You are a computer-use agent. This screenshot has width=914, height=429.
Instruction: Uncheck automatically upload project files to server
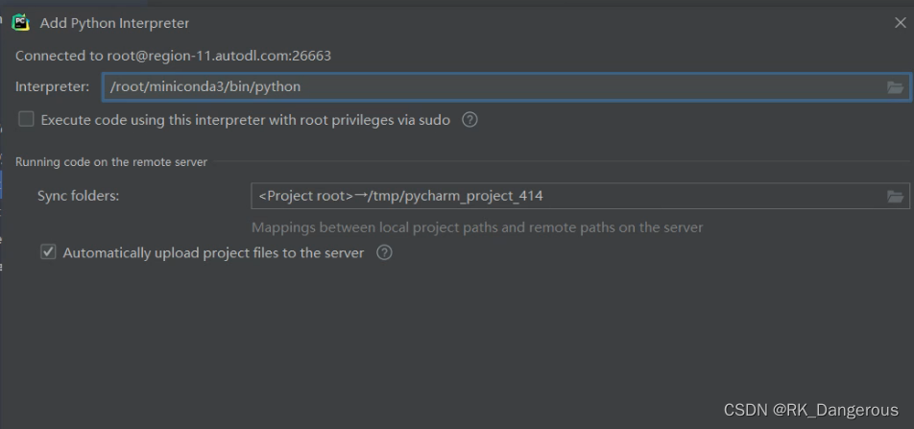[48, 251]
